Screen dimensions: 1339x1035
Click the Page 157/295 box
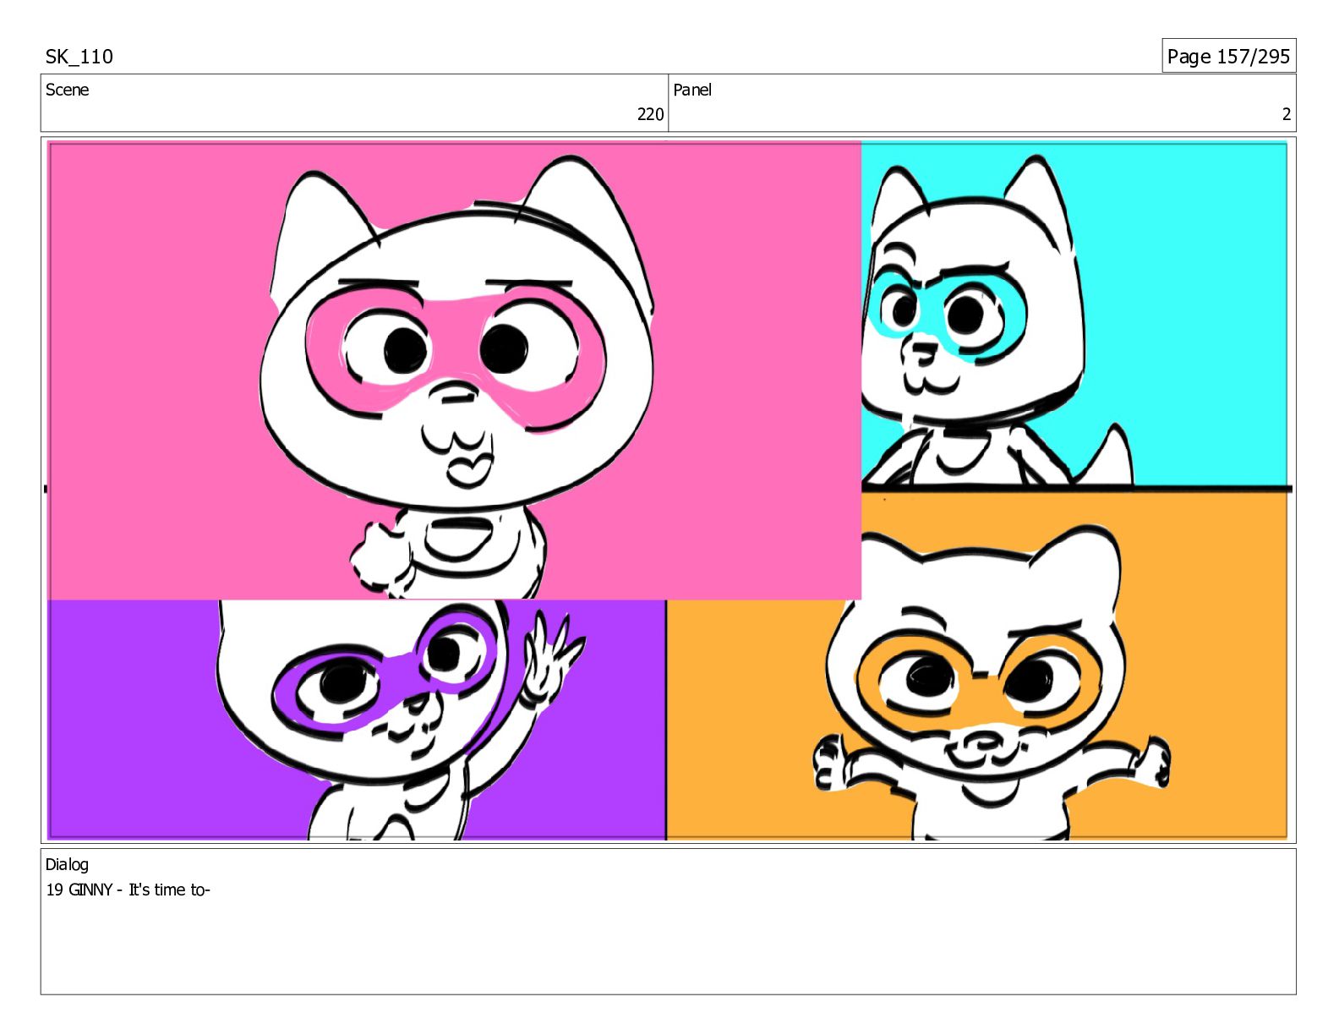(1228, 56)
